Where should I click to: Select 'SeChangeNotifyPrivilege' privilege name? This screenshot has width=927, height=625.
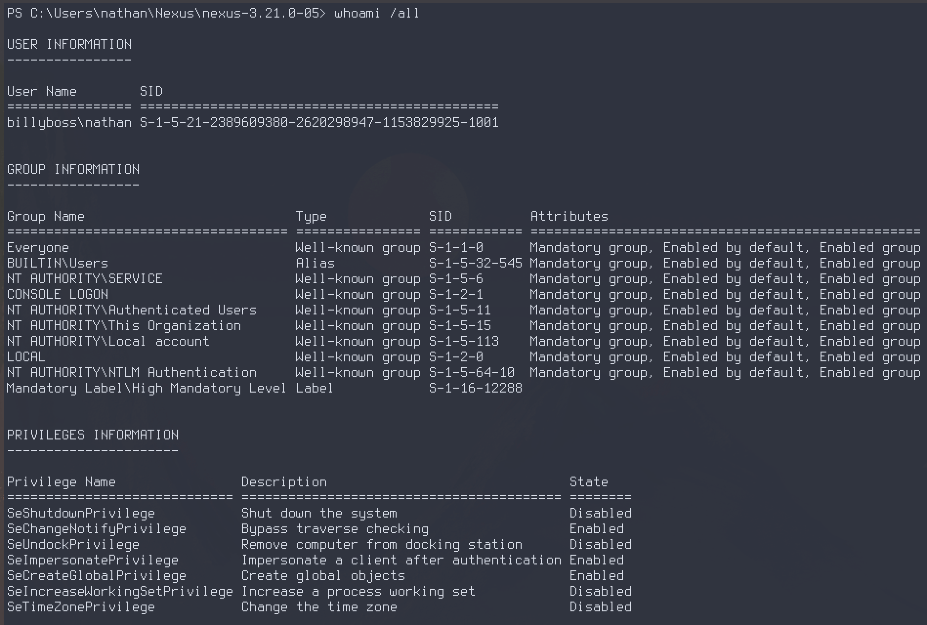[97, 529]
